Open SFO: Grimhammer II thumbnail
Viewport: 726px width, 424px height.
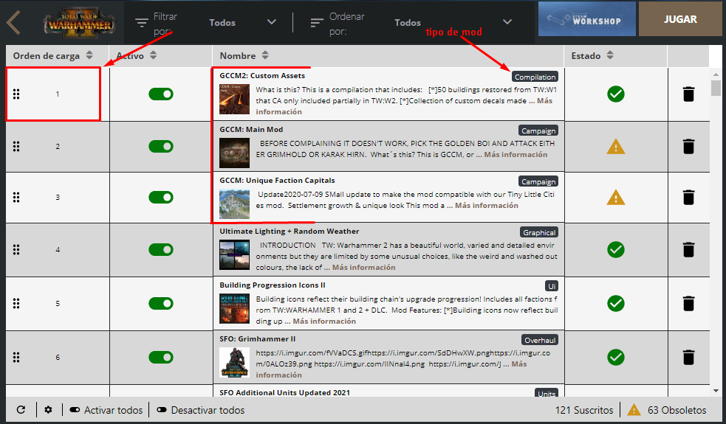(234, 363)
